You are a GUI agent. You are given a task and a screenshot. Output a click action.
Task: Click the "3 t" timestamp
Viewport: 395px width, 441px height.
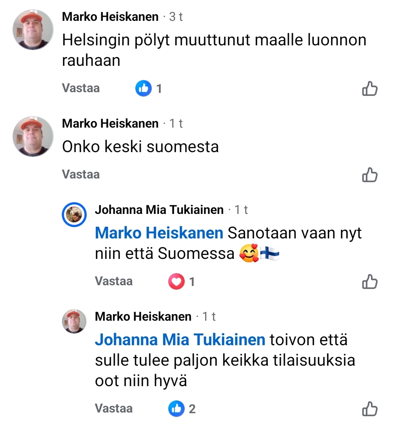pos(176,17)
